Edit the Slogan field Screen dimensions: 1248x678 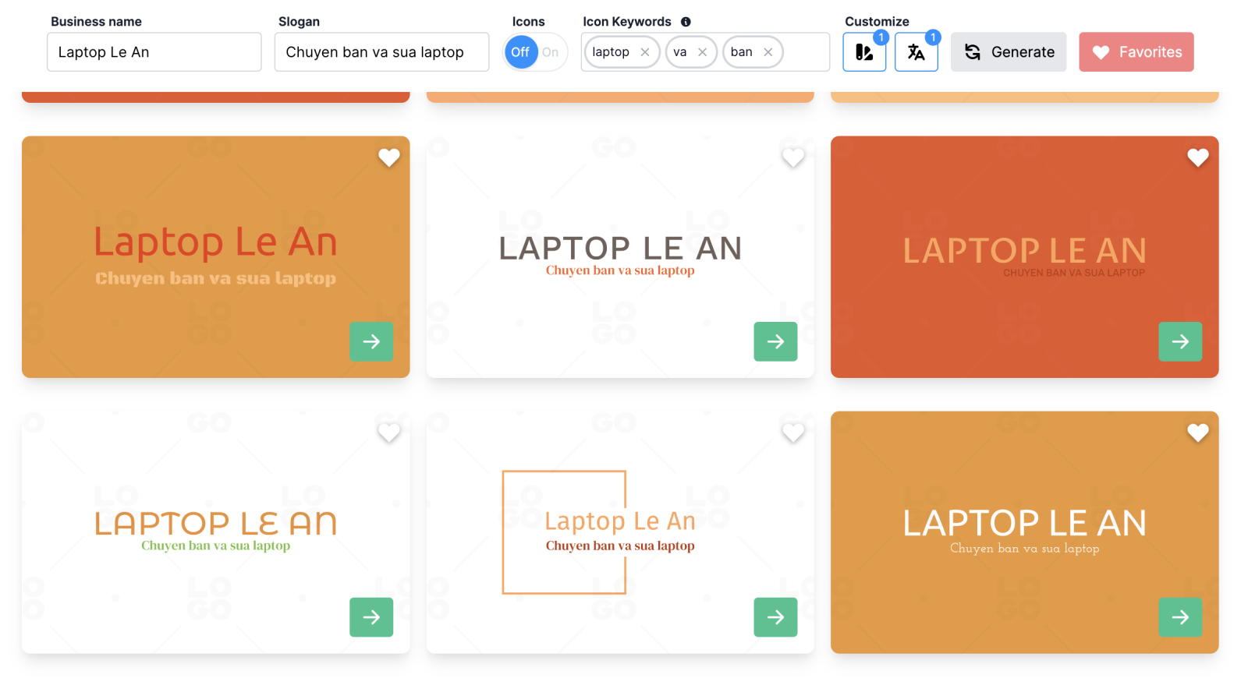(x=382, y=52)
